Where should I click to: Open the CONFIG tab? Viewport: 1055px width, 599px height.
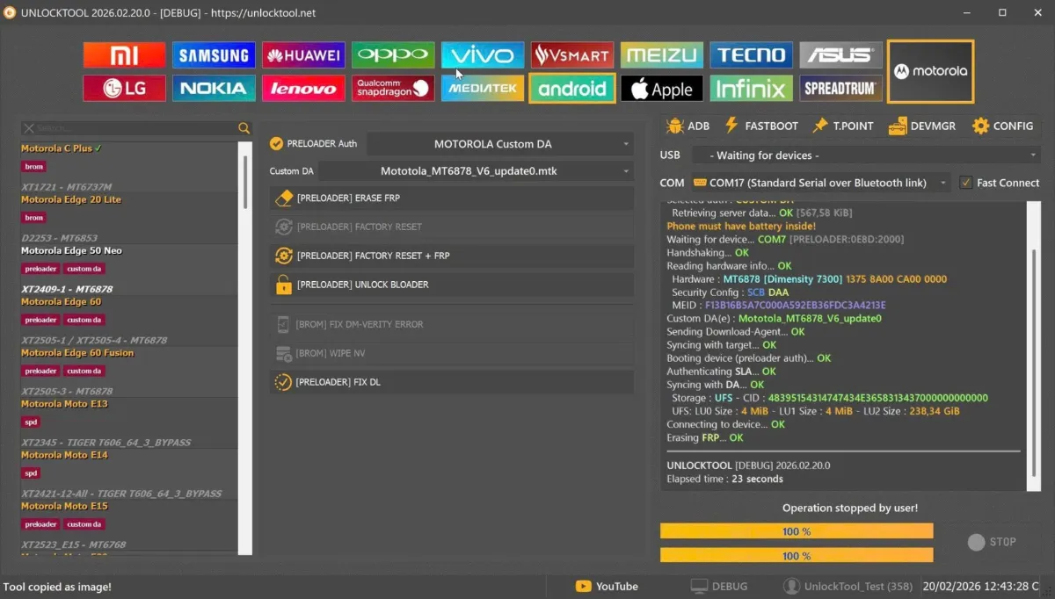tap(1002, 126)
